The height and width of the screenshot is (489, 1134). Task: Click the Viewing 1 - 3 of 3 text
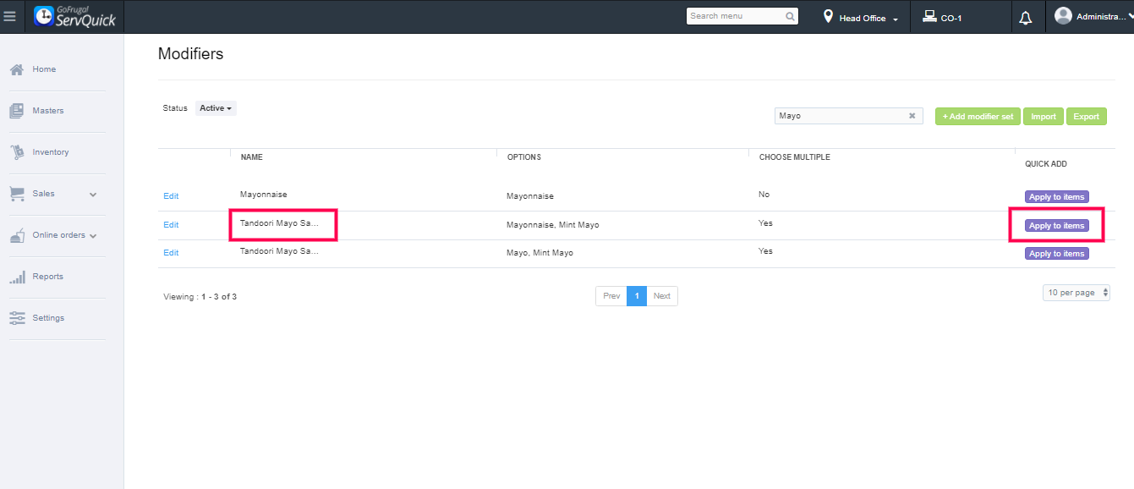(x=200, y=297)
